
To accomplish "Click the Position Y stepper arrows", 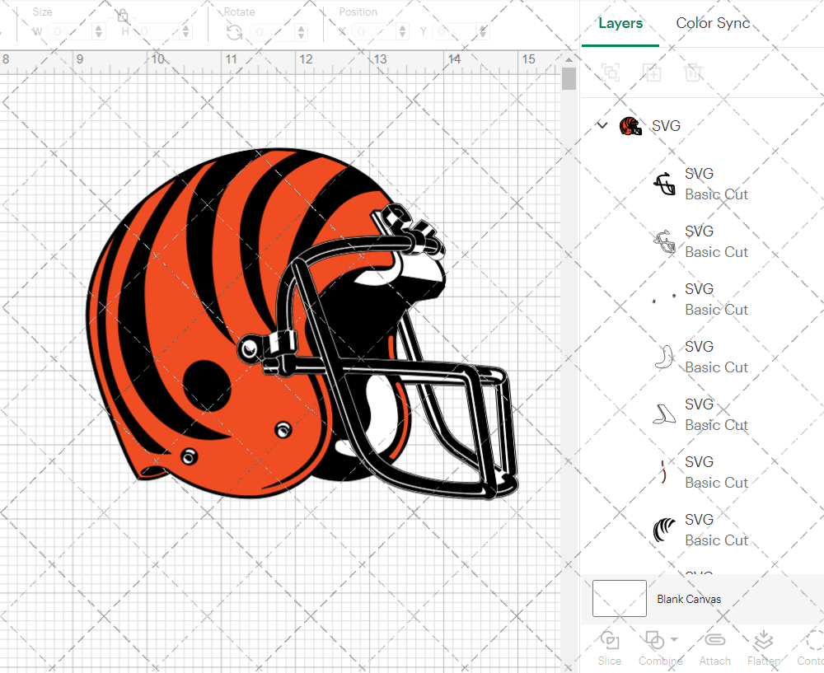I will [482, 31].
